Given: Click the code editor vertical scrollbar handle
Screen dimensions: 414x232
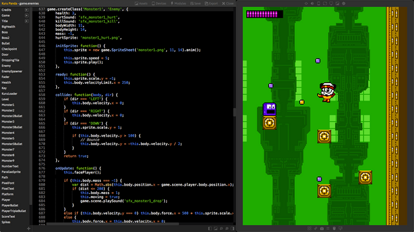Looking at the screenshot, I should [x=234, y=112].
